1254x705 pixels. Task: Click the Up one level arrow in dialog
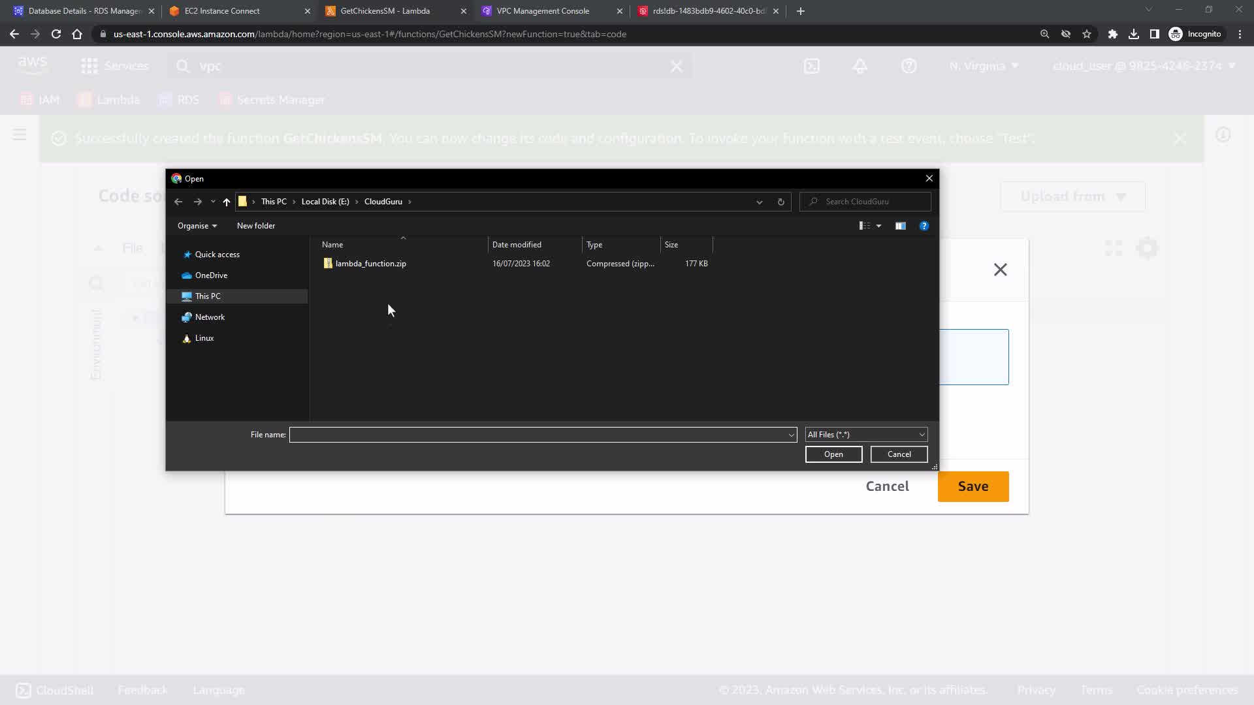pos(227,202)
